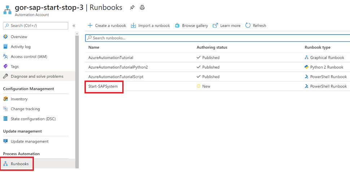Click Published status of AzureAutomationTutorialScript row

tap(211, 77)
